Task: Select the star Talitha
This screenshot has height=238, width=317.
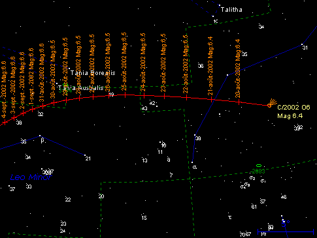Action: coord(220,5)
